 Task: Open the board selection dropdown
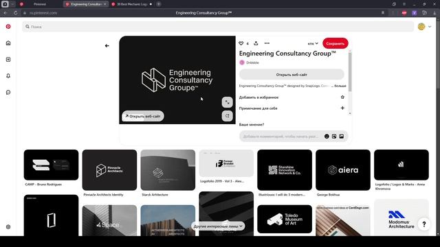click(x=313, y=43)
